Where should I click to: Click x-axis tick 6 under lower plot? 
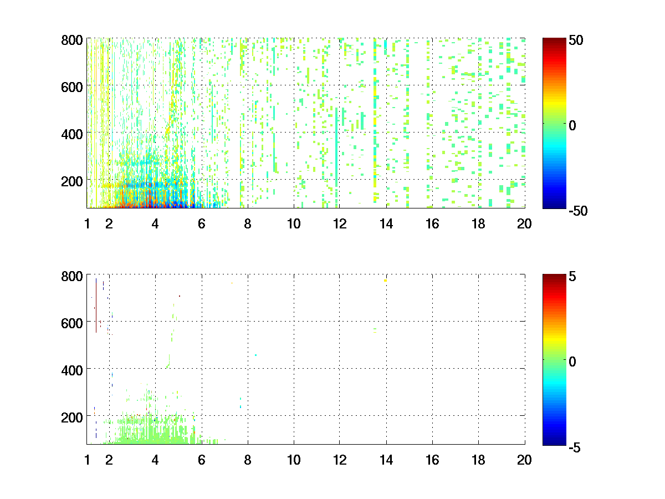[x=201, y=460]
